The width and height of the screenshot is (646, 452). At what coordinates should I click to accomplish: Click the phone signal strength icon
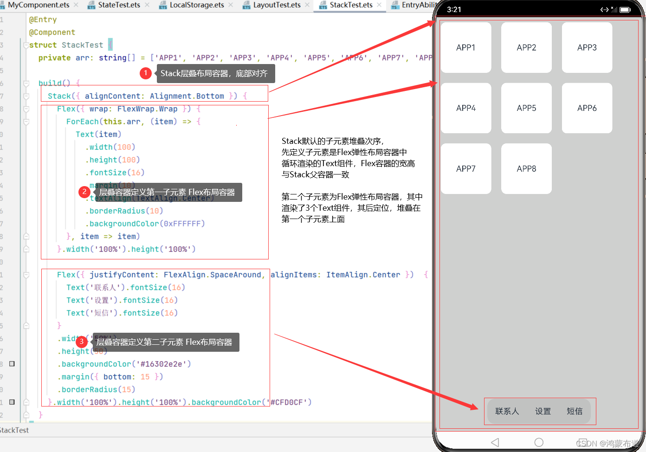[614, 9]
